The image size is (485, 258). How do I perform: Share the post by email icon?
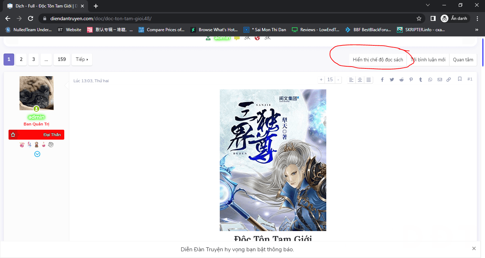click(440, 80)
